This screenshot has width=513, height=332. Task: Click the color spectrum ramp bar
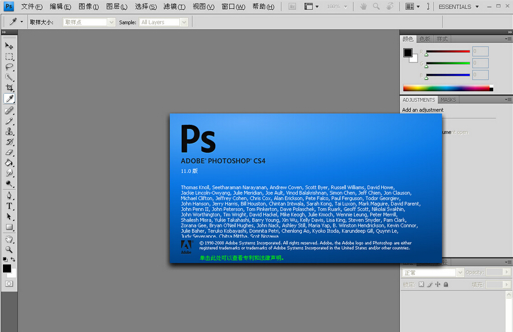point(446,88)
